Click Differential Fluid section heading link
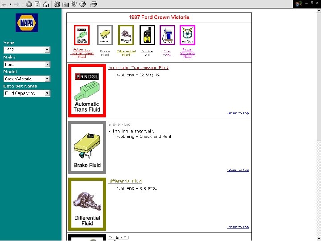Viewport: 321px width, 241px height. pos(125,181)
